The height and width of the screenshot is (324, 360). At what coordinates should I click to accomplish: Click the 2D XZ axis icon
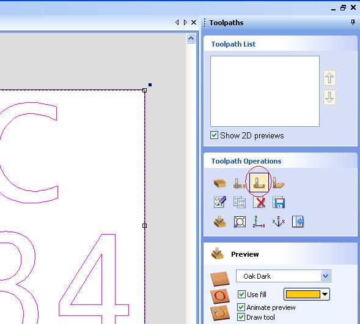click(259, 222)
